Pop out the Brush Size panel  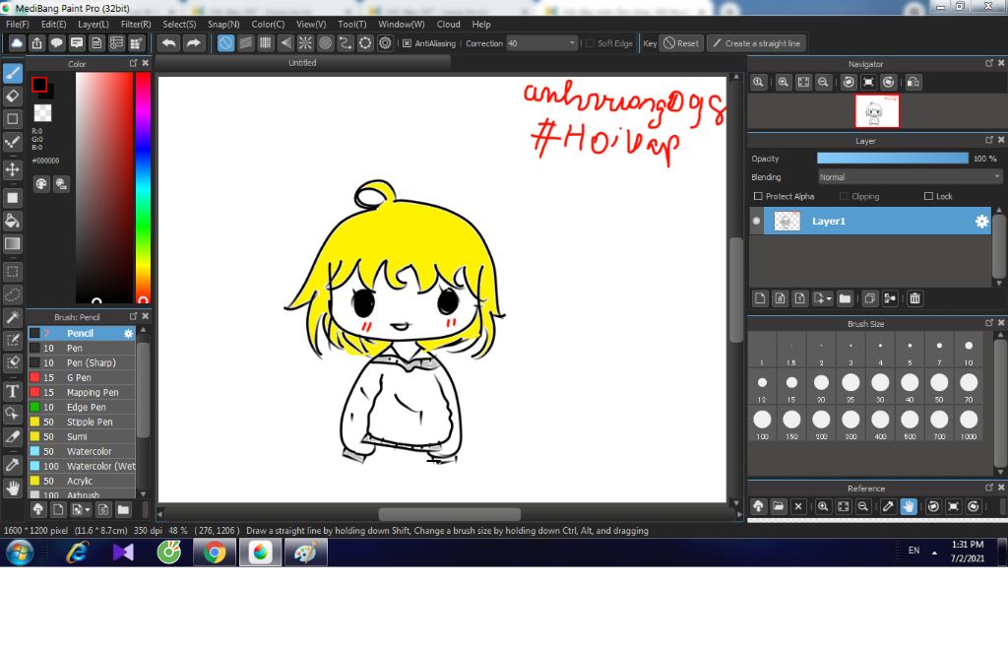tap(988, 323)
